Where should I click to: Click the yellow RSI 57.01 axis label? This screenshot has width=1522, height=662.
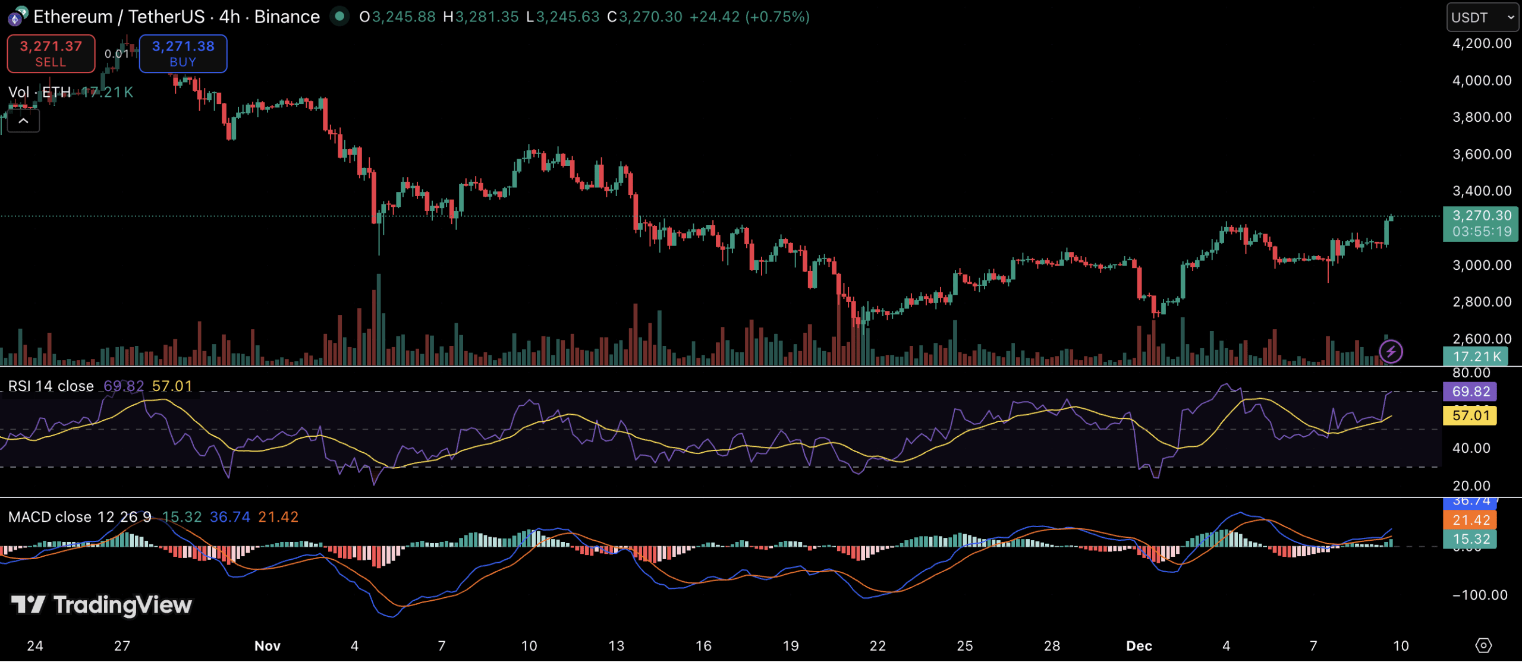[x=1470, y=415]
